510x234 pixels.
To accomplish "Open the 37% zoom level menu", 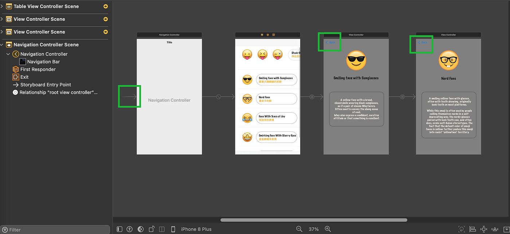I will [314, 229].
